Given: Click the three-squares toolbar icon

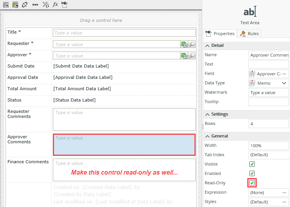Looking at the screenshot, I should [x=35, y=5].
